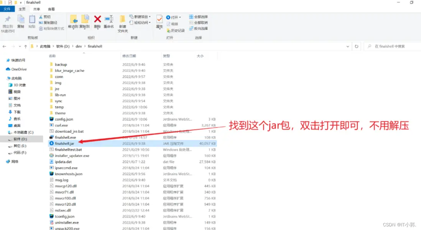Select the finalshell.jar file icon

coord(51,144)
